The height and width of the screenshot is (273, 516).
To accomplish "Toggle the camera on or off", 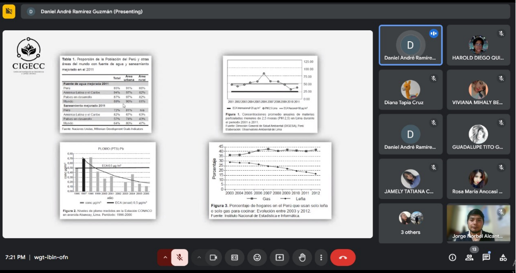I will click(214, 258).
